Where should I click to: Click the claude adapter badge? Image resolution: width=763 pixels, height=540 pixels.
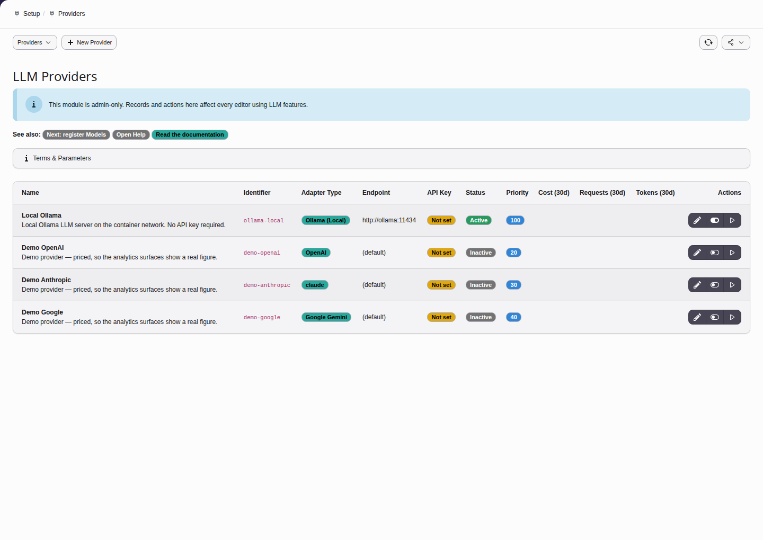(x=315, y=285)
